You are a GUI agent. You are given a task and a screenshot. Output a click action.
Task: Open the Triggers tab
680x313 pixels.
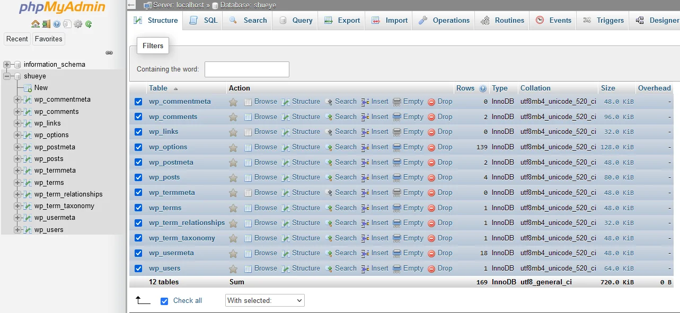[x=603, y=21]
